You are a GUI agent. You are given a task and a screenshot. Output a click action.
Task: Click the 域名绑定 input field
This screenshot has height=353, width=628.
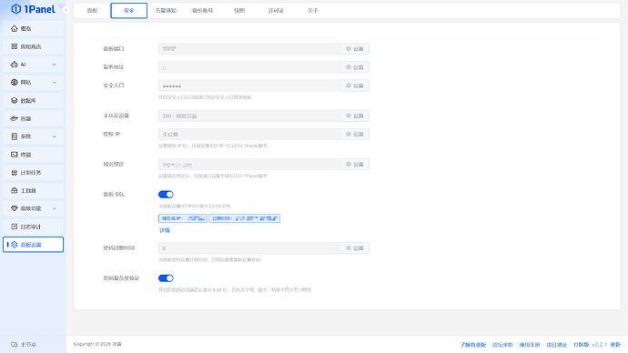(249, 165)
